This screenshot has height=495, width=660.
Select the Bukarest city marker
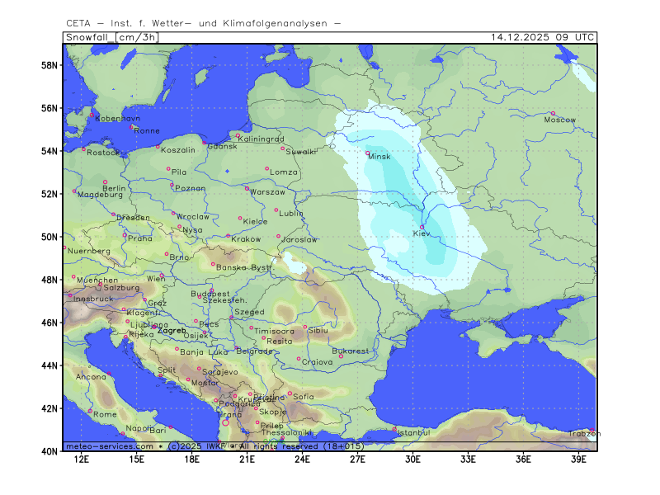click(x=341, y=356)
